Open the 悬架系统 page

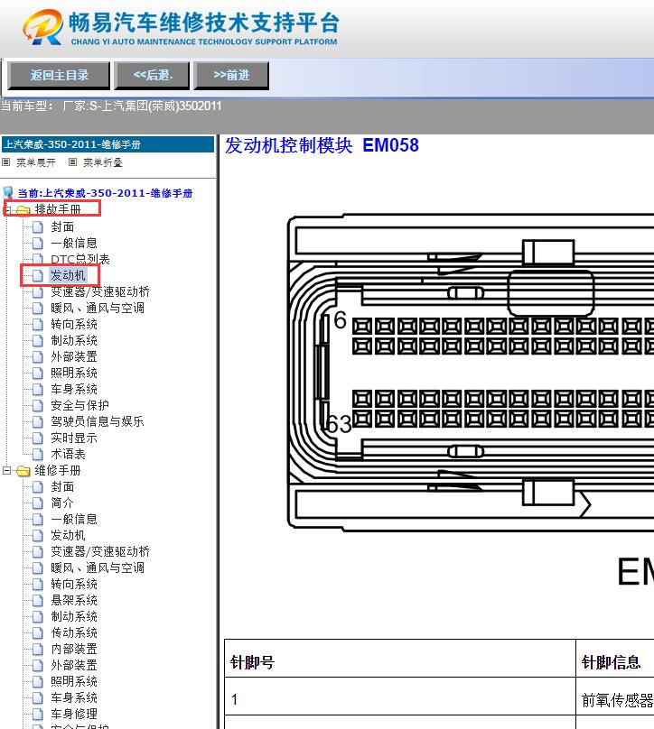(74, 600)
